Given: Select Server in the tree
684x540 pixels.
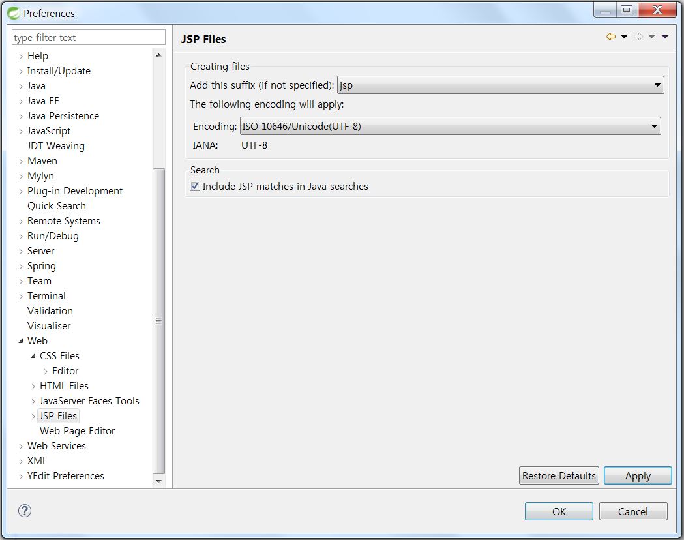Looking at the screenshot, I should (40, 251).
